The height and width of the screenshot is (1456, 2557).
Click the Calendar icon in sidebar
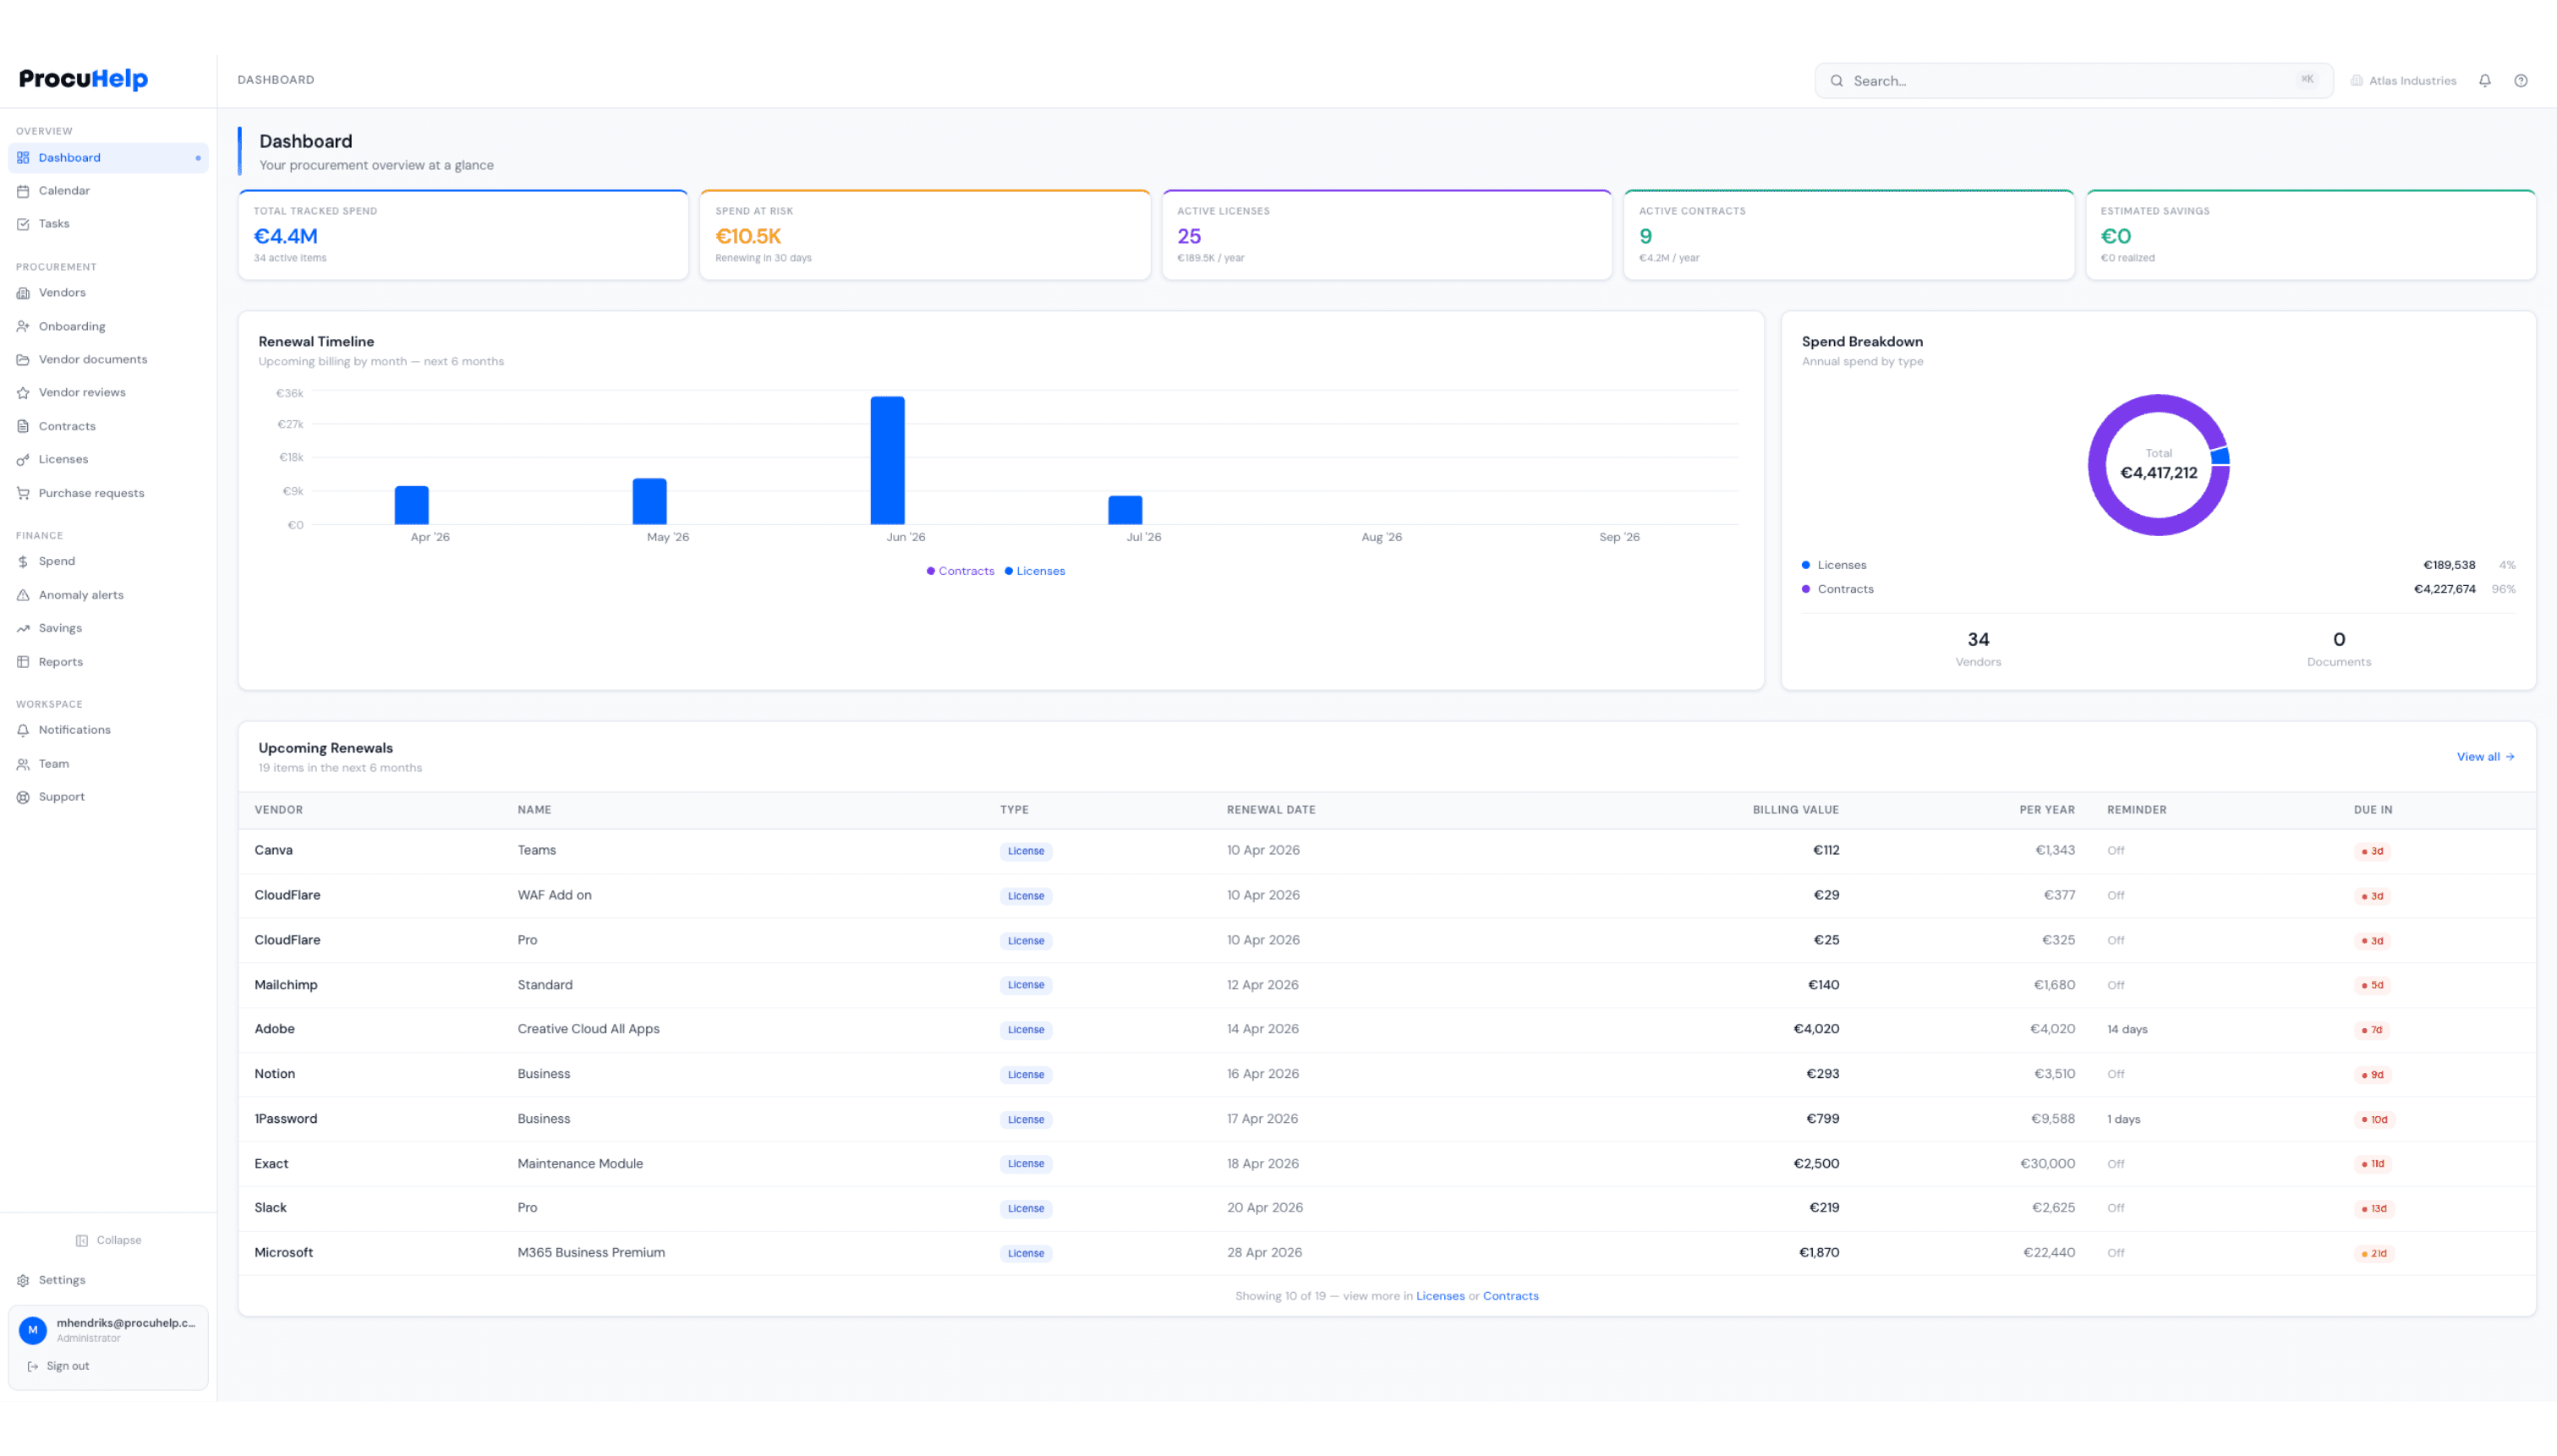(23, 191)
